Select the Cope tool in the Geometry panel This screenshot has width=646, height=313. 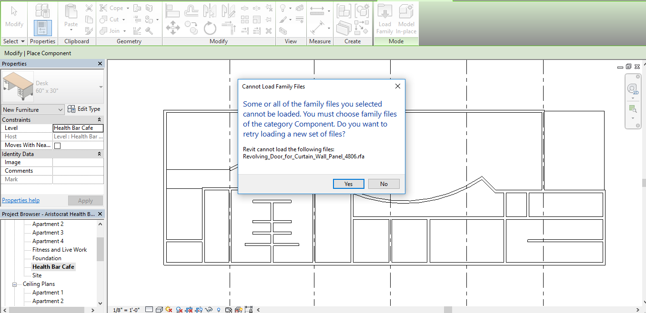[x=112, y=8]
